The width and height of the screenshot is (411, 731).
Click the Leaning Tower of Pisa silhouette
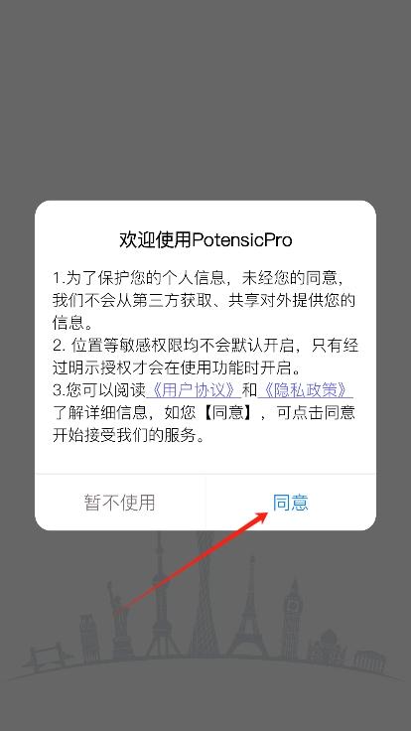click(89, 638)
